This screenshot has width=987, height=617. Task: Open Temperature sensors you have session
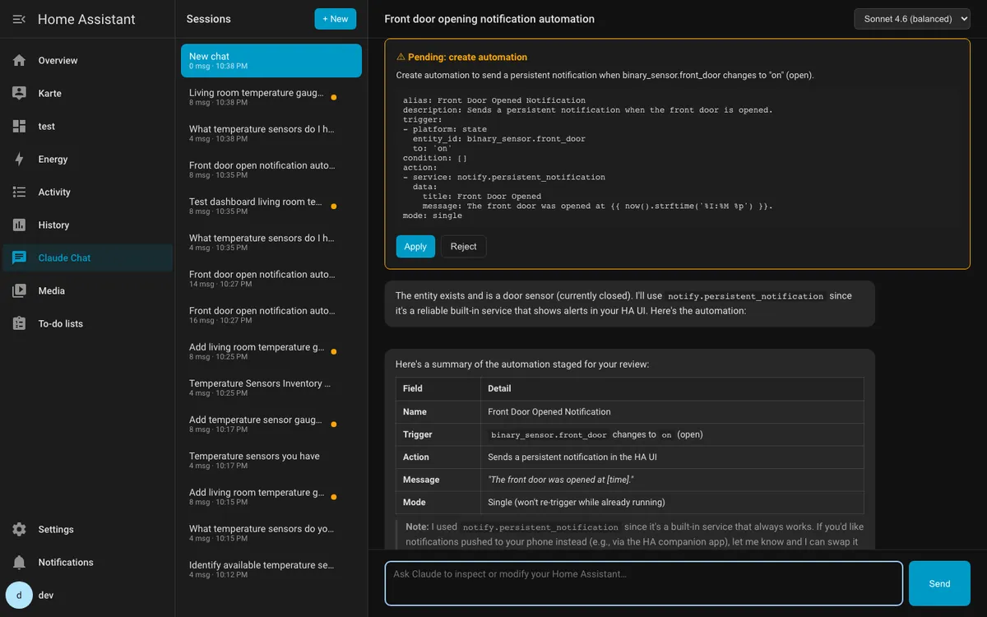[x=271, y=460]
